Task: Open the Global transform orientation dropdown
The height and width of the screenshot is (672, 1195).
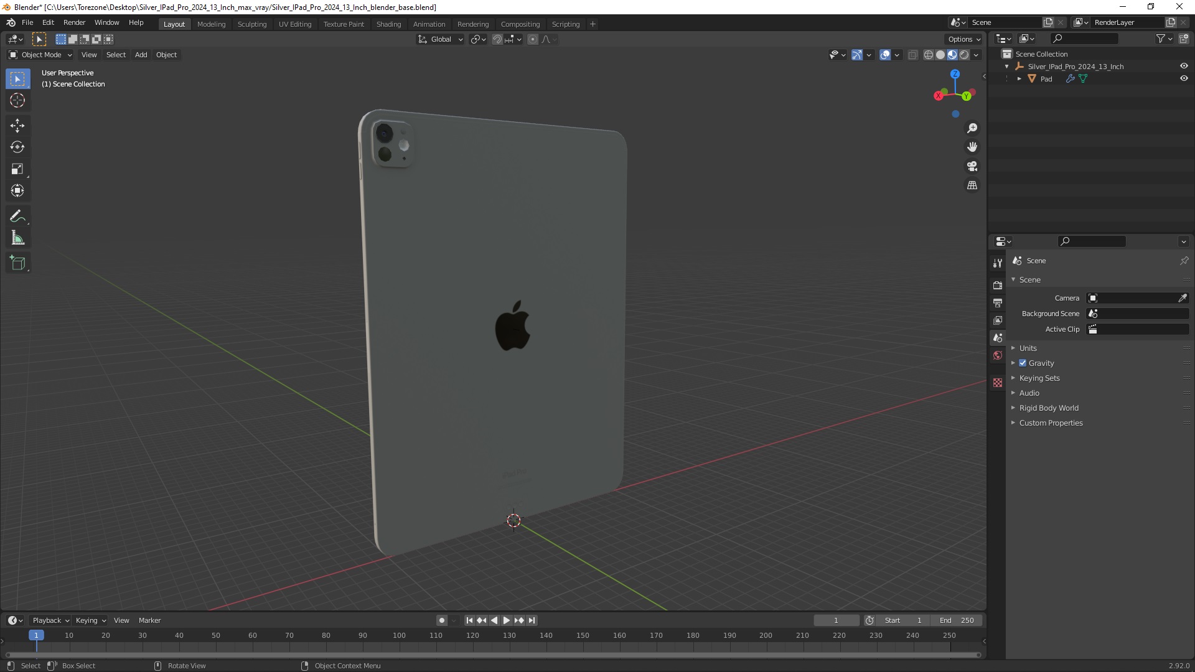Action: pos(440,39)
